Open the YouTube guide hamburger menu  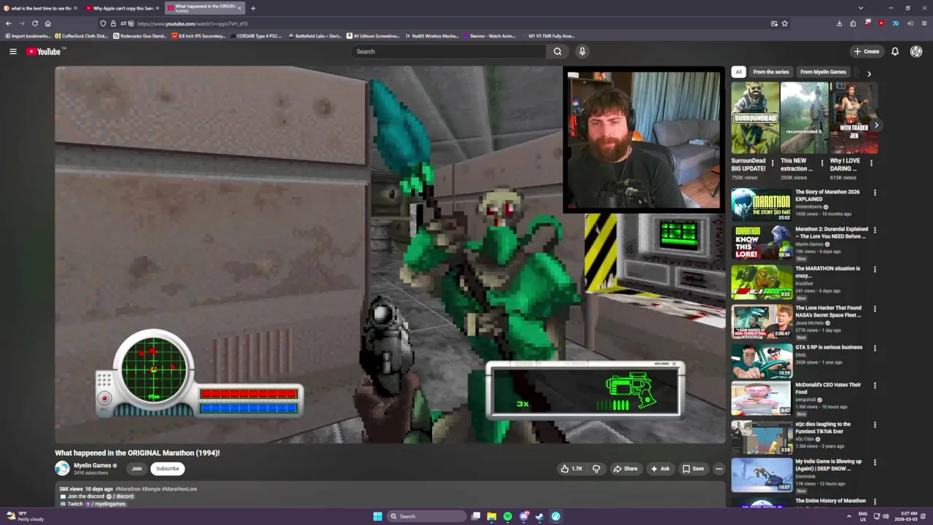12,51
